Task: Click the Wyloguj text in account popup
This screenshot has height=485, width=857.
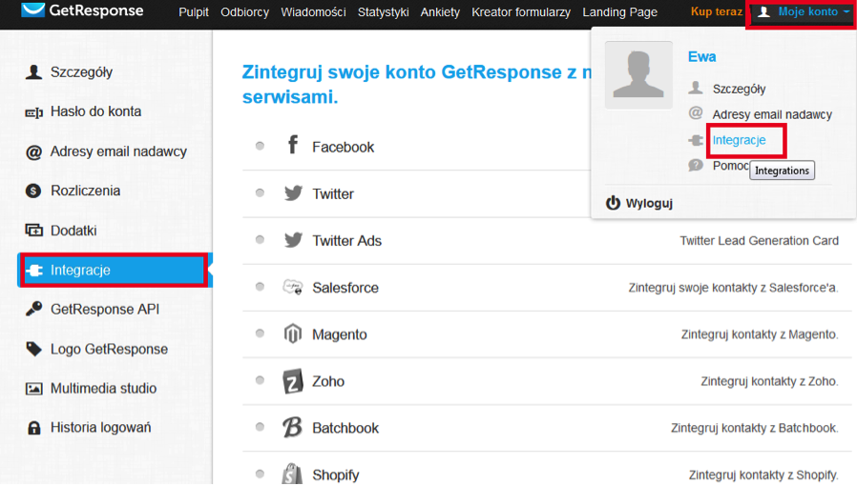Action: point(649,204)
